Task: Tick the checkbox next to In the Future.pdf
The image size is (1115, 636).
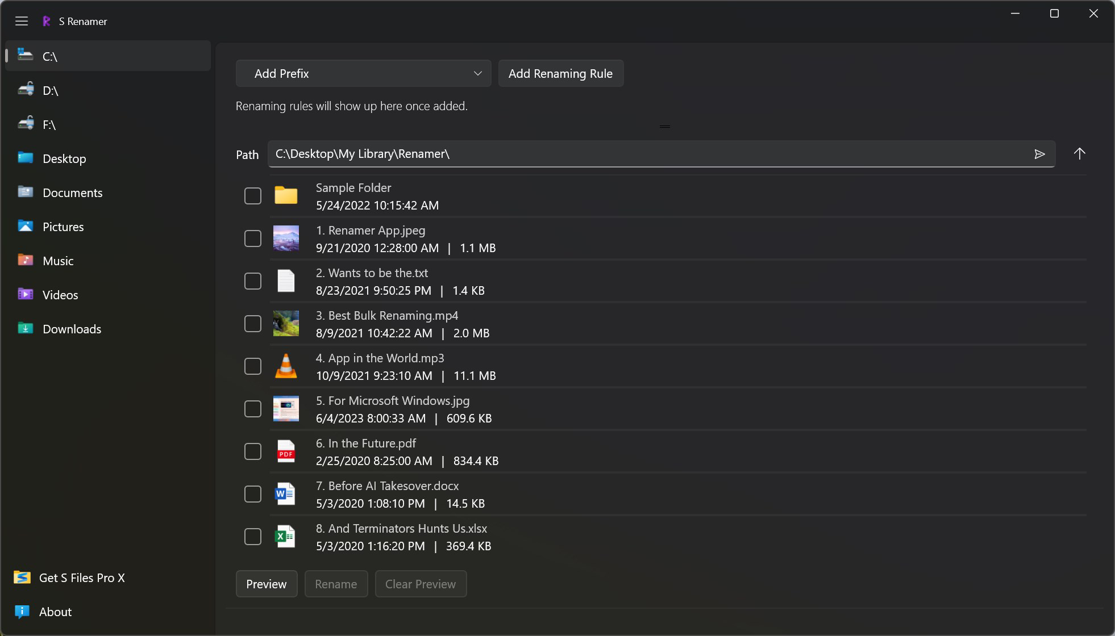Action: (252, 451)
